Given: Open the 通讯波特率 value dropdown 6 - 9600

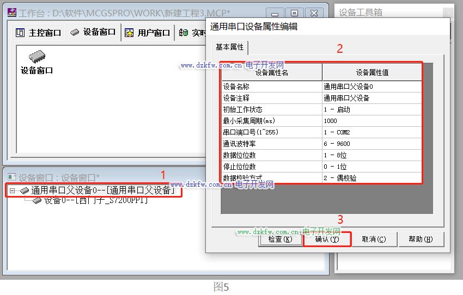Looking at the screenshot, I should pos(371,144).
